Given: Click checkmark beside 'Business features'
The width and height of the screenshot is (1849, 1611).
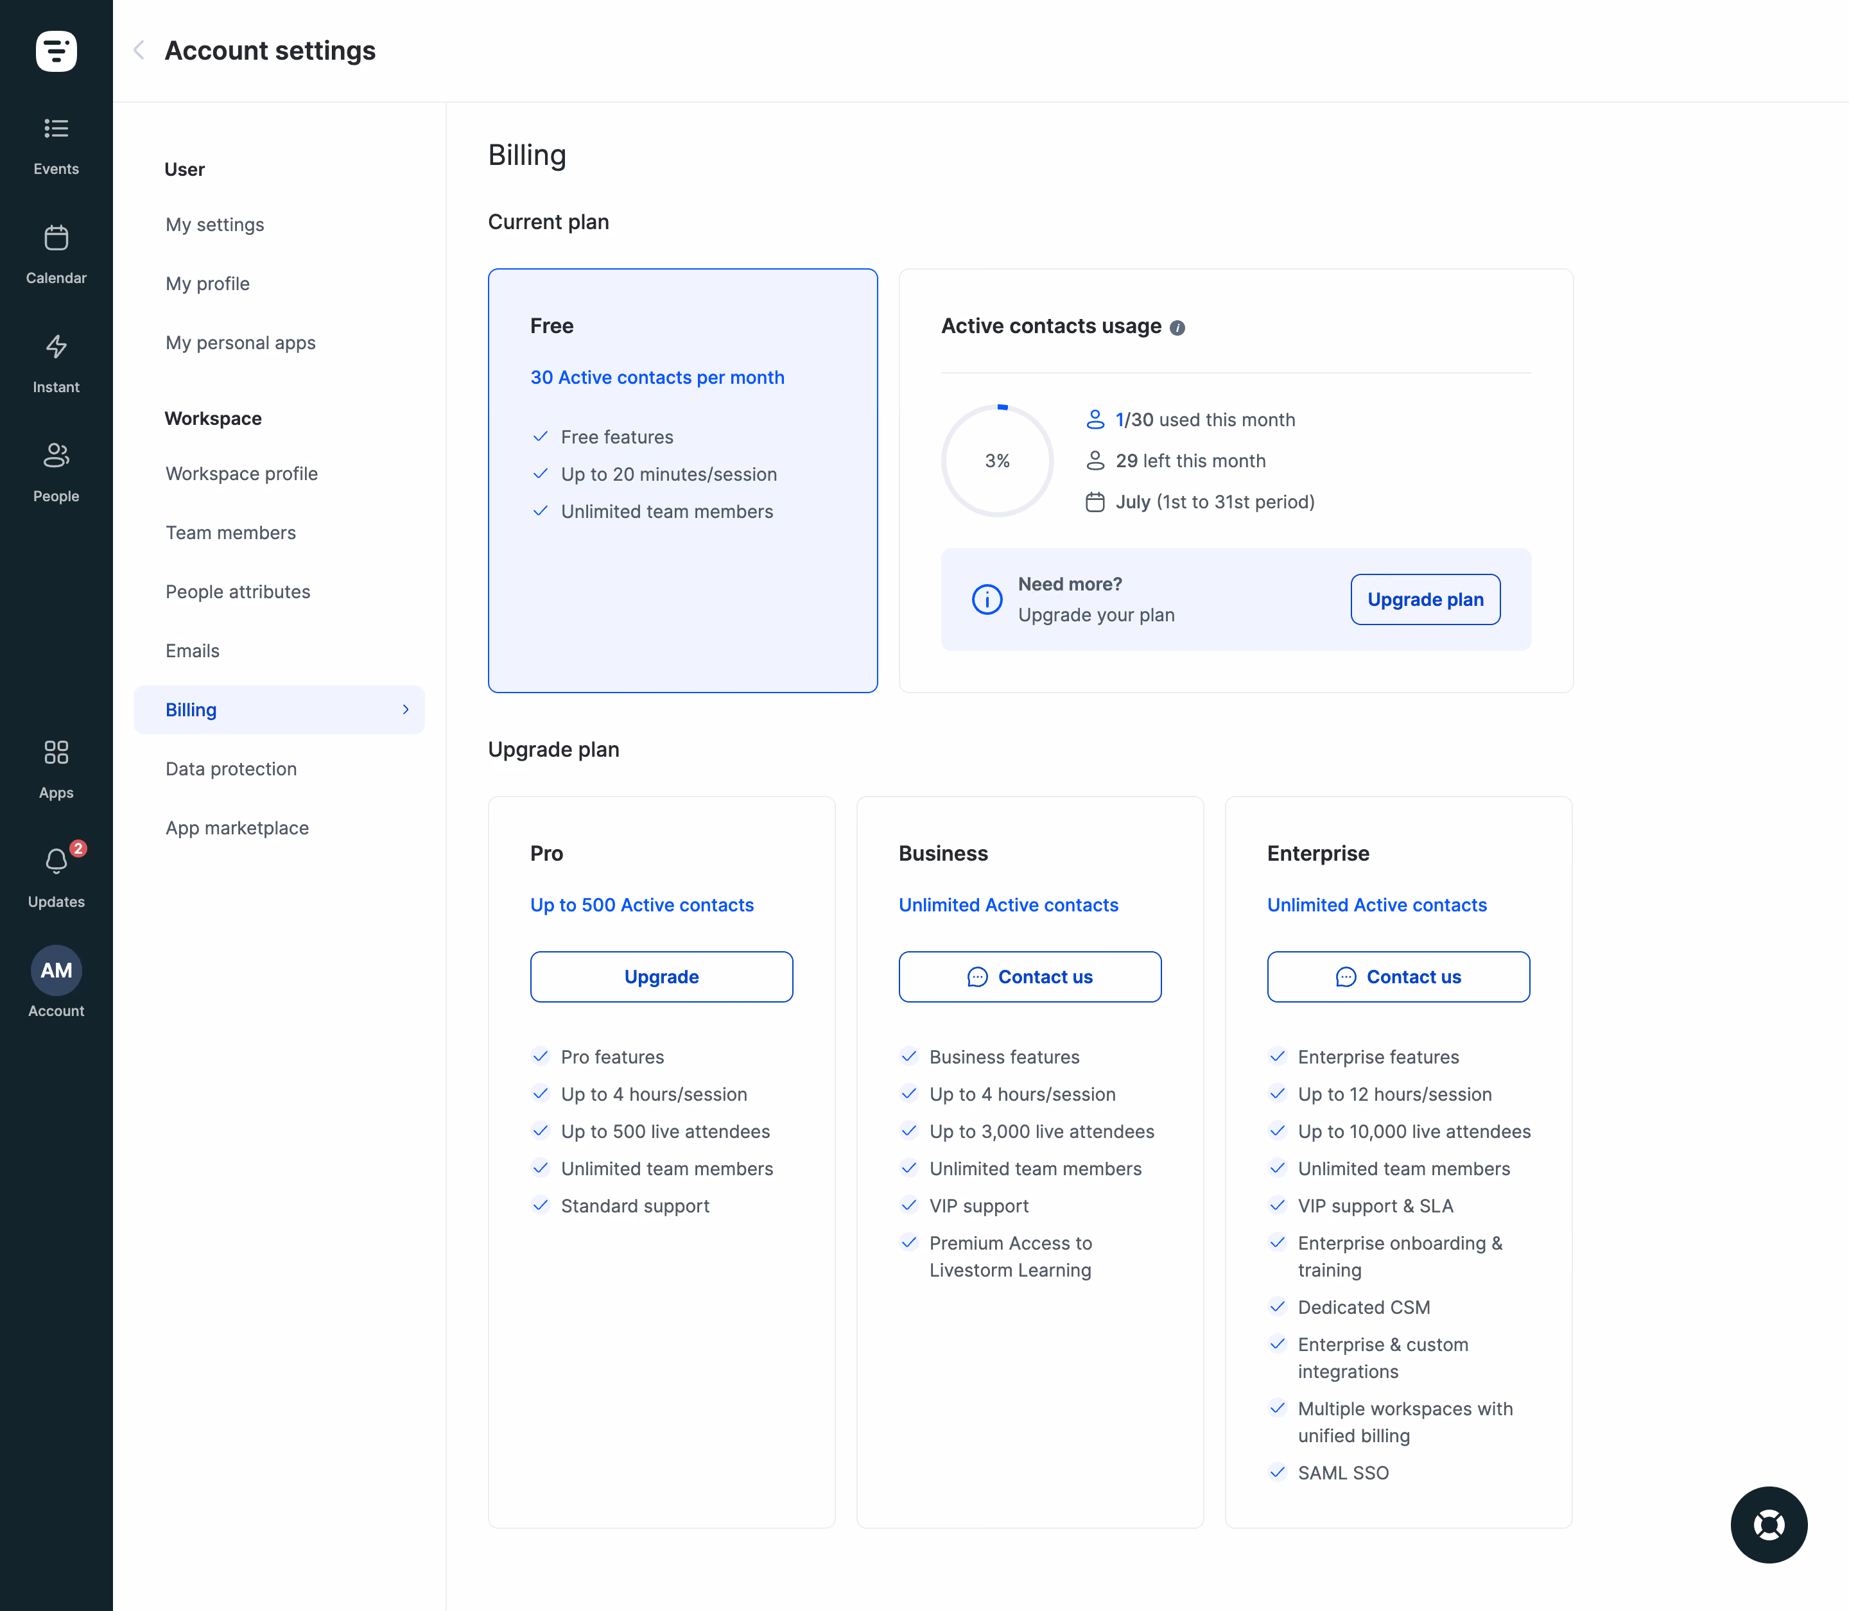Looking at the screenshot, I should [909, 1057].
